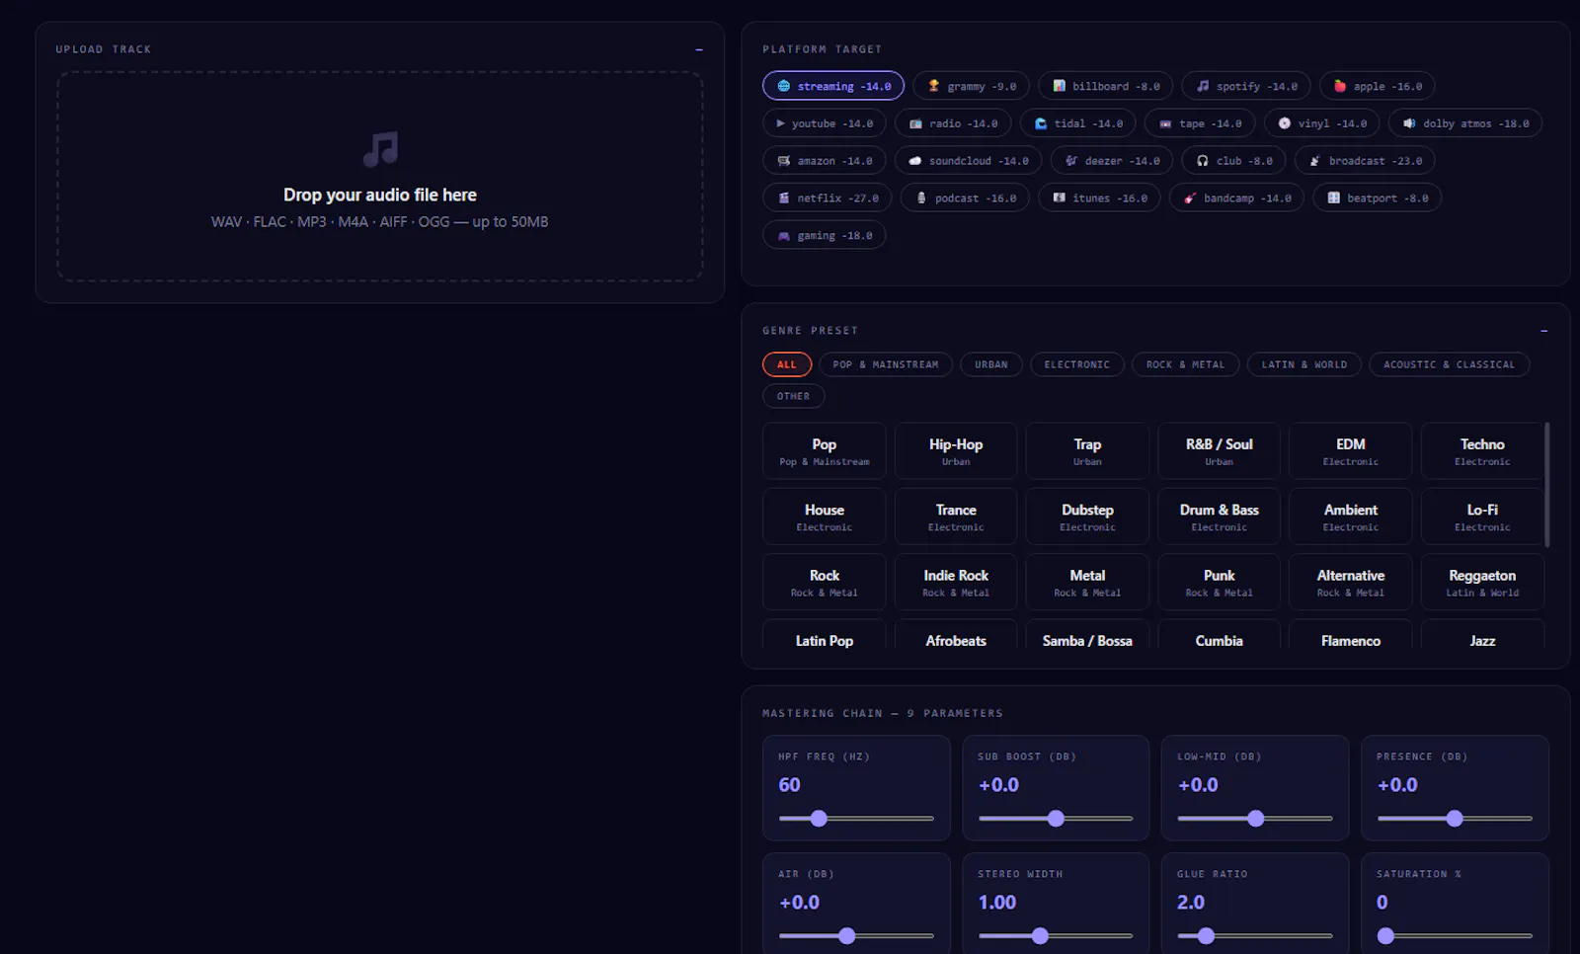1580x954 pixels.
Task: Choose the beatport -8.0 target chip
Action: (x=1377, y=199)
